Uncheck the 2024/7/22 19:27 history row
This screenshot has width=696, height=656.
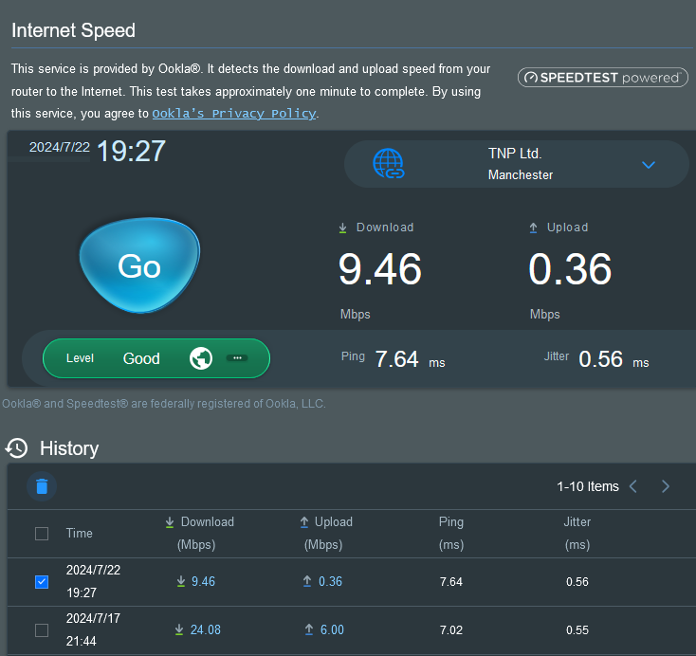(x=42, y=582)
